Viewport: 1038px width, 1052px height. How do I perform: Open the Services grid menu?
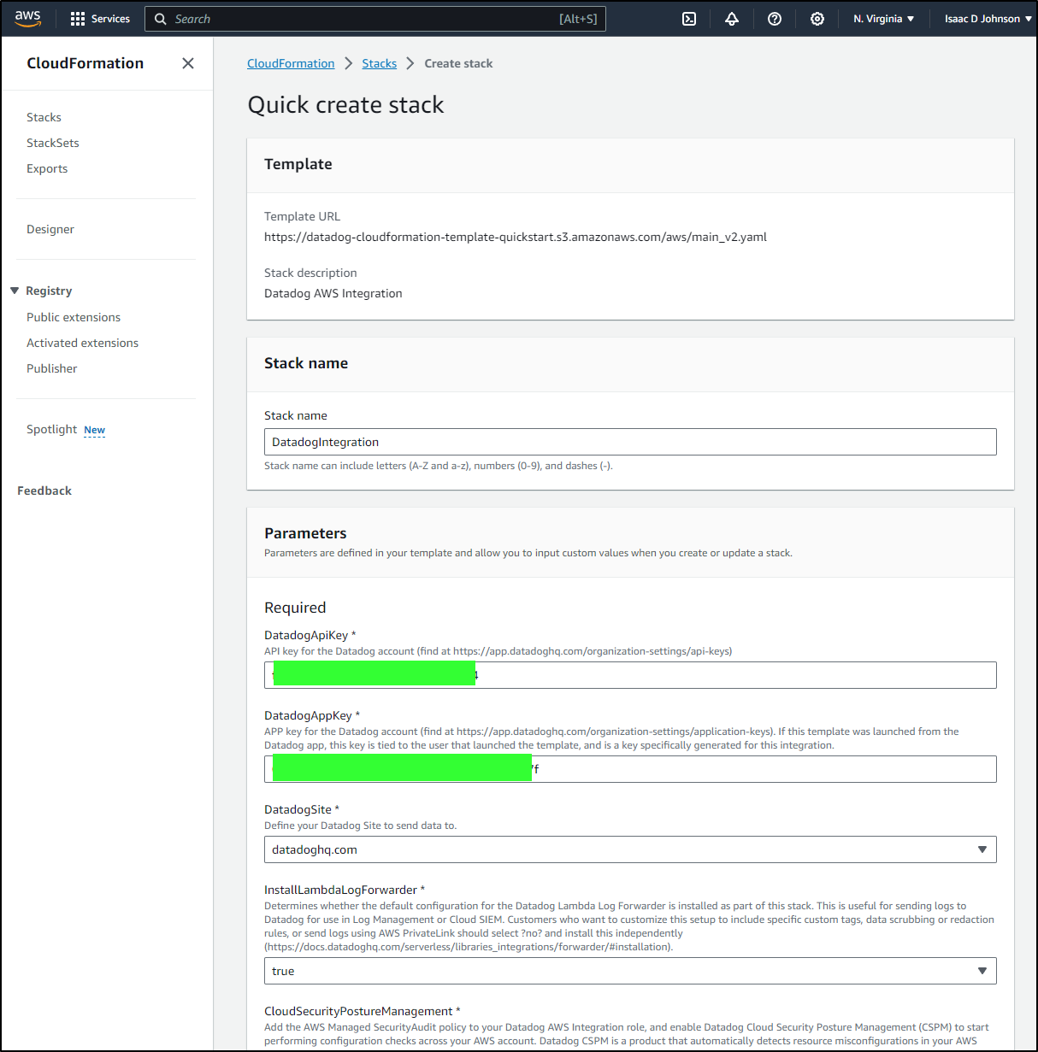[x=78, y=19]
